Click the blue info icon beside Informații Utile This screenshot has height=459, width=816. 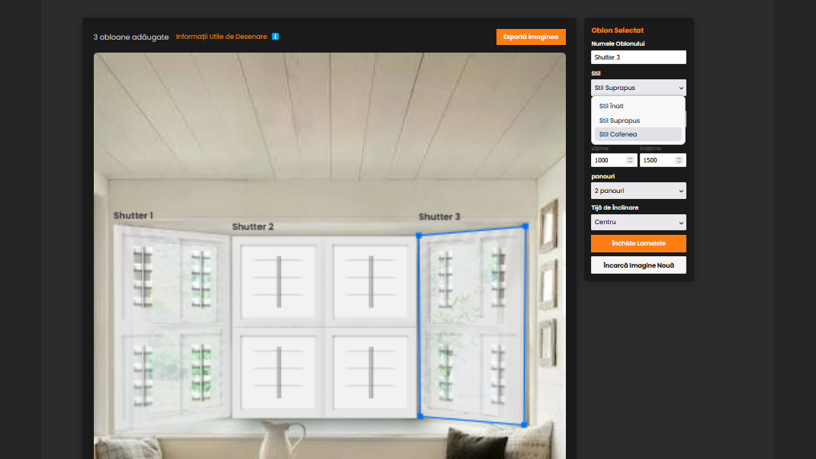coord(275,37)
